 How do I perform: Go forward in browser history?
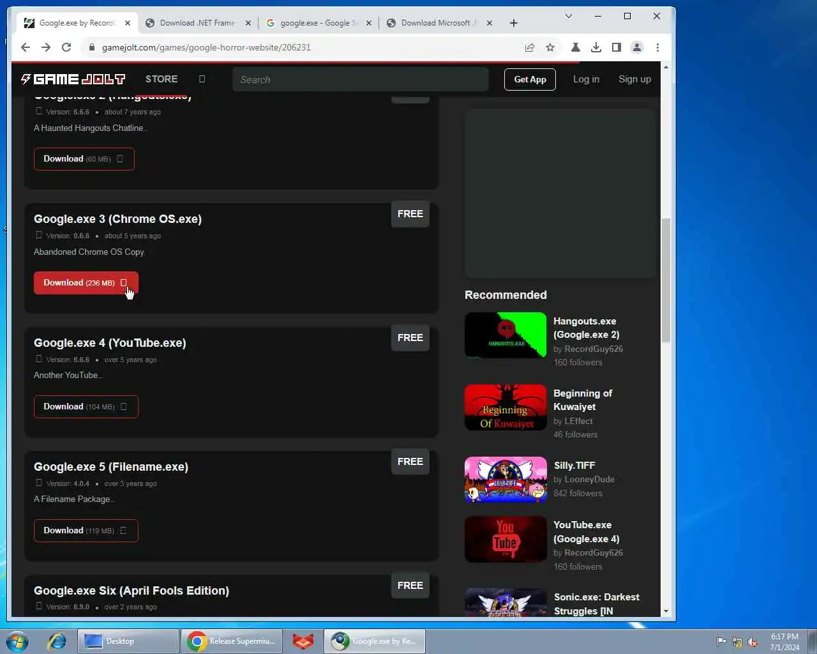coord(46,47)
